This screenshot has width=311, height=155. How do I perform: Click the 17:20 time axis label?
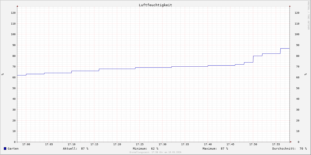coord(117,144)
